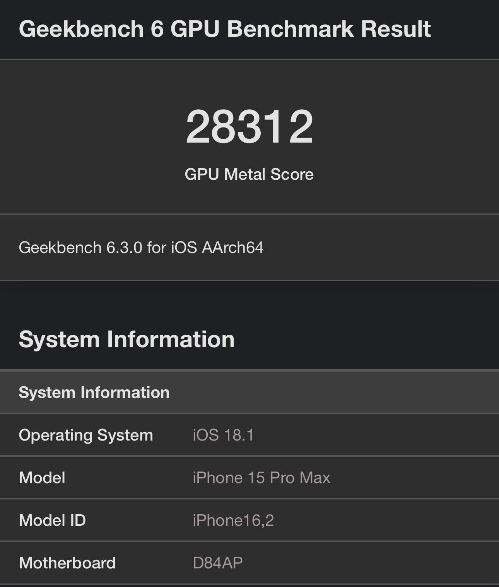Image resolution: width=499 pixels, height=587 pixels.
Task: Select the 'D84AP' motherboard value
Action: pos(218,563)
